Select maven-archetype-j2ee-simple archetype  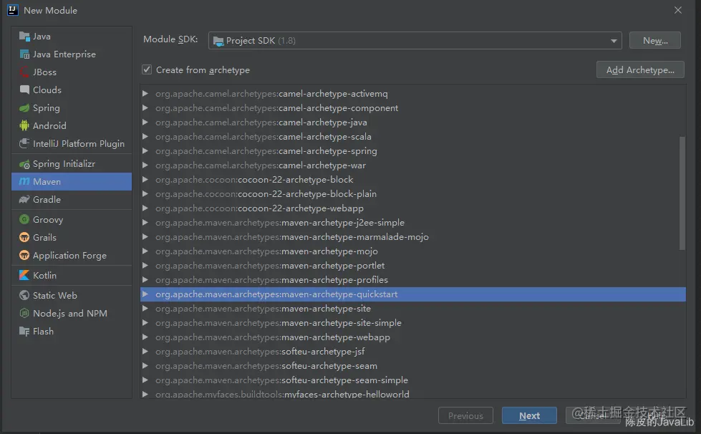(x=413, y=222)
